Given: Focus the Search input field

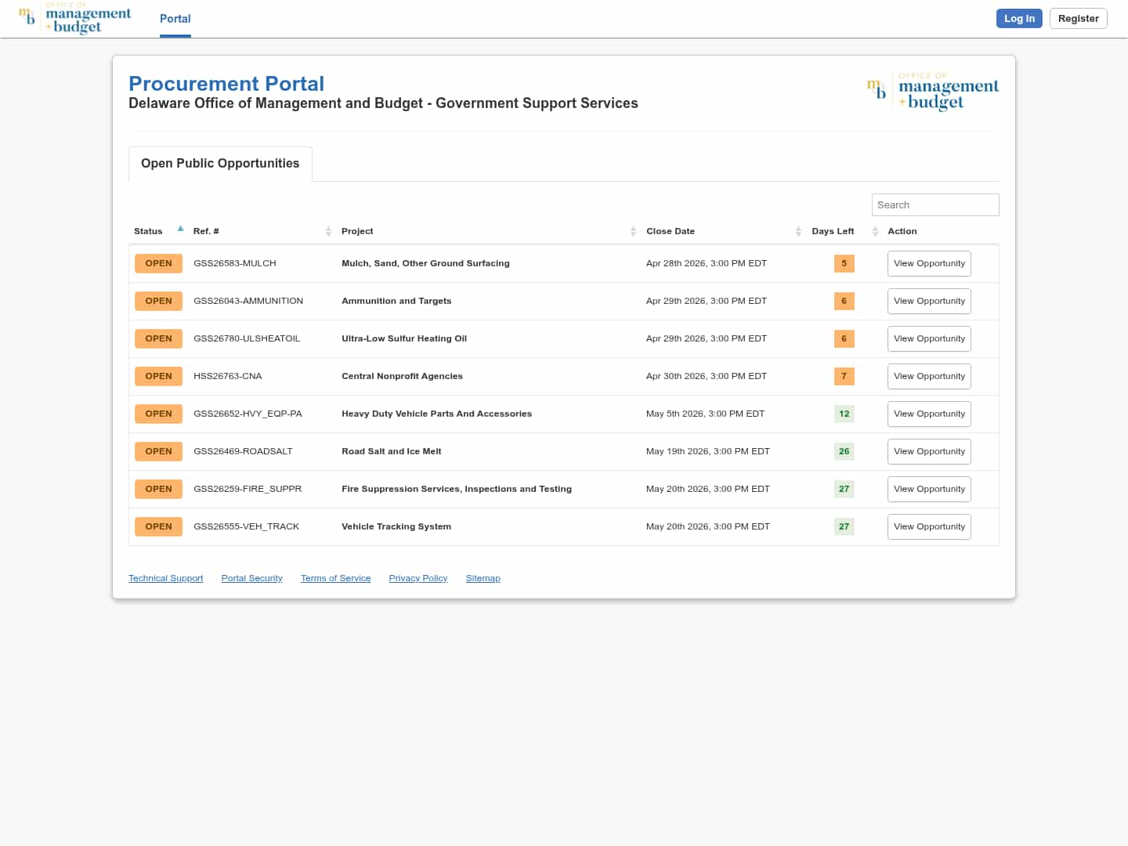Looking at the screenshot, I should click(935, 204).
